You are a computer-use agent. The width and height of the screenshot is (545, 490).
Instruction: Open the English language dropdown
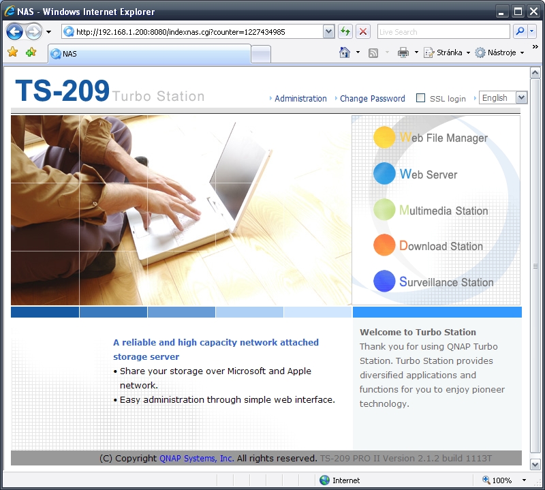(503, 97)
